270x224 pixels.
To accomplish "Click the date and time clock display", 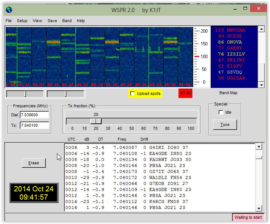I will (x=34, y=193).
